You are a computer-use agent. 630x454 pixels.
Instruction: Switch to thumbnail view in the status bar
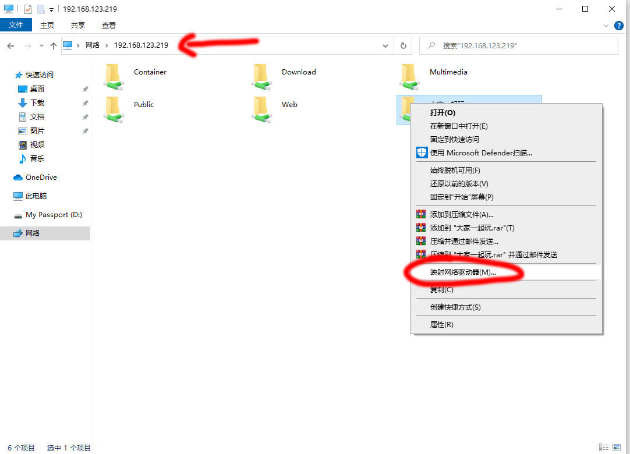(x=615, y=447)
